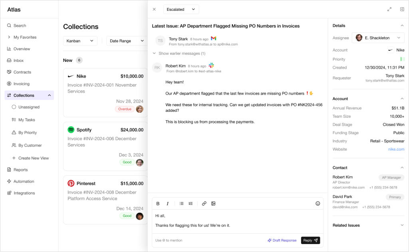Collapse the right side panel icon

[x=402, y=10]
